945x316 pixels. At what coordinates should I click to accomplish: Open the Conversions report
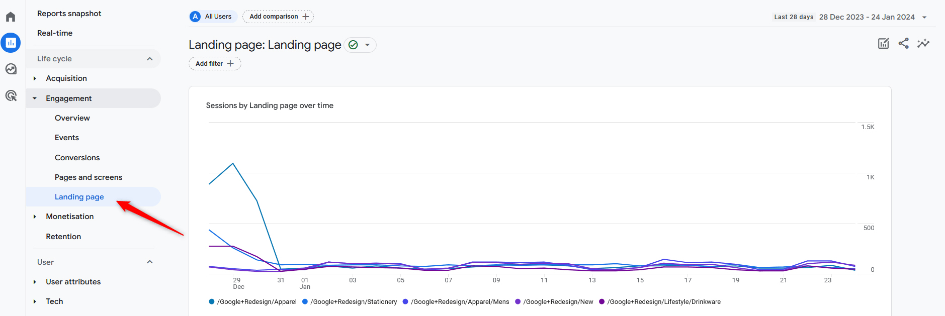coord(77,158)
